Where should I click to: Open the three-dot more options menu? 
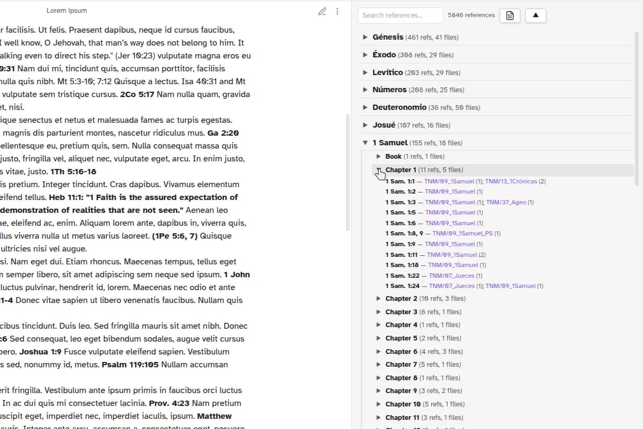(337, 11)
